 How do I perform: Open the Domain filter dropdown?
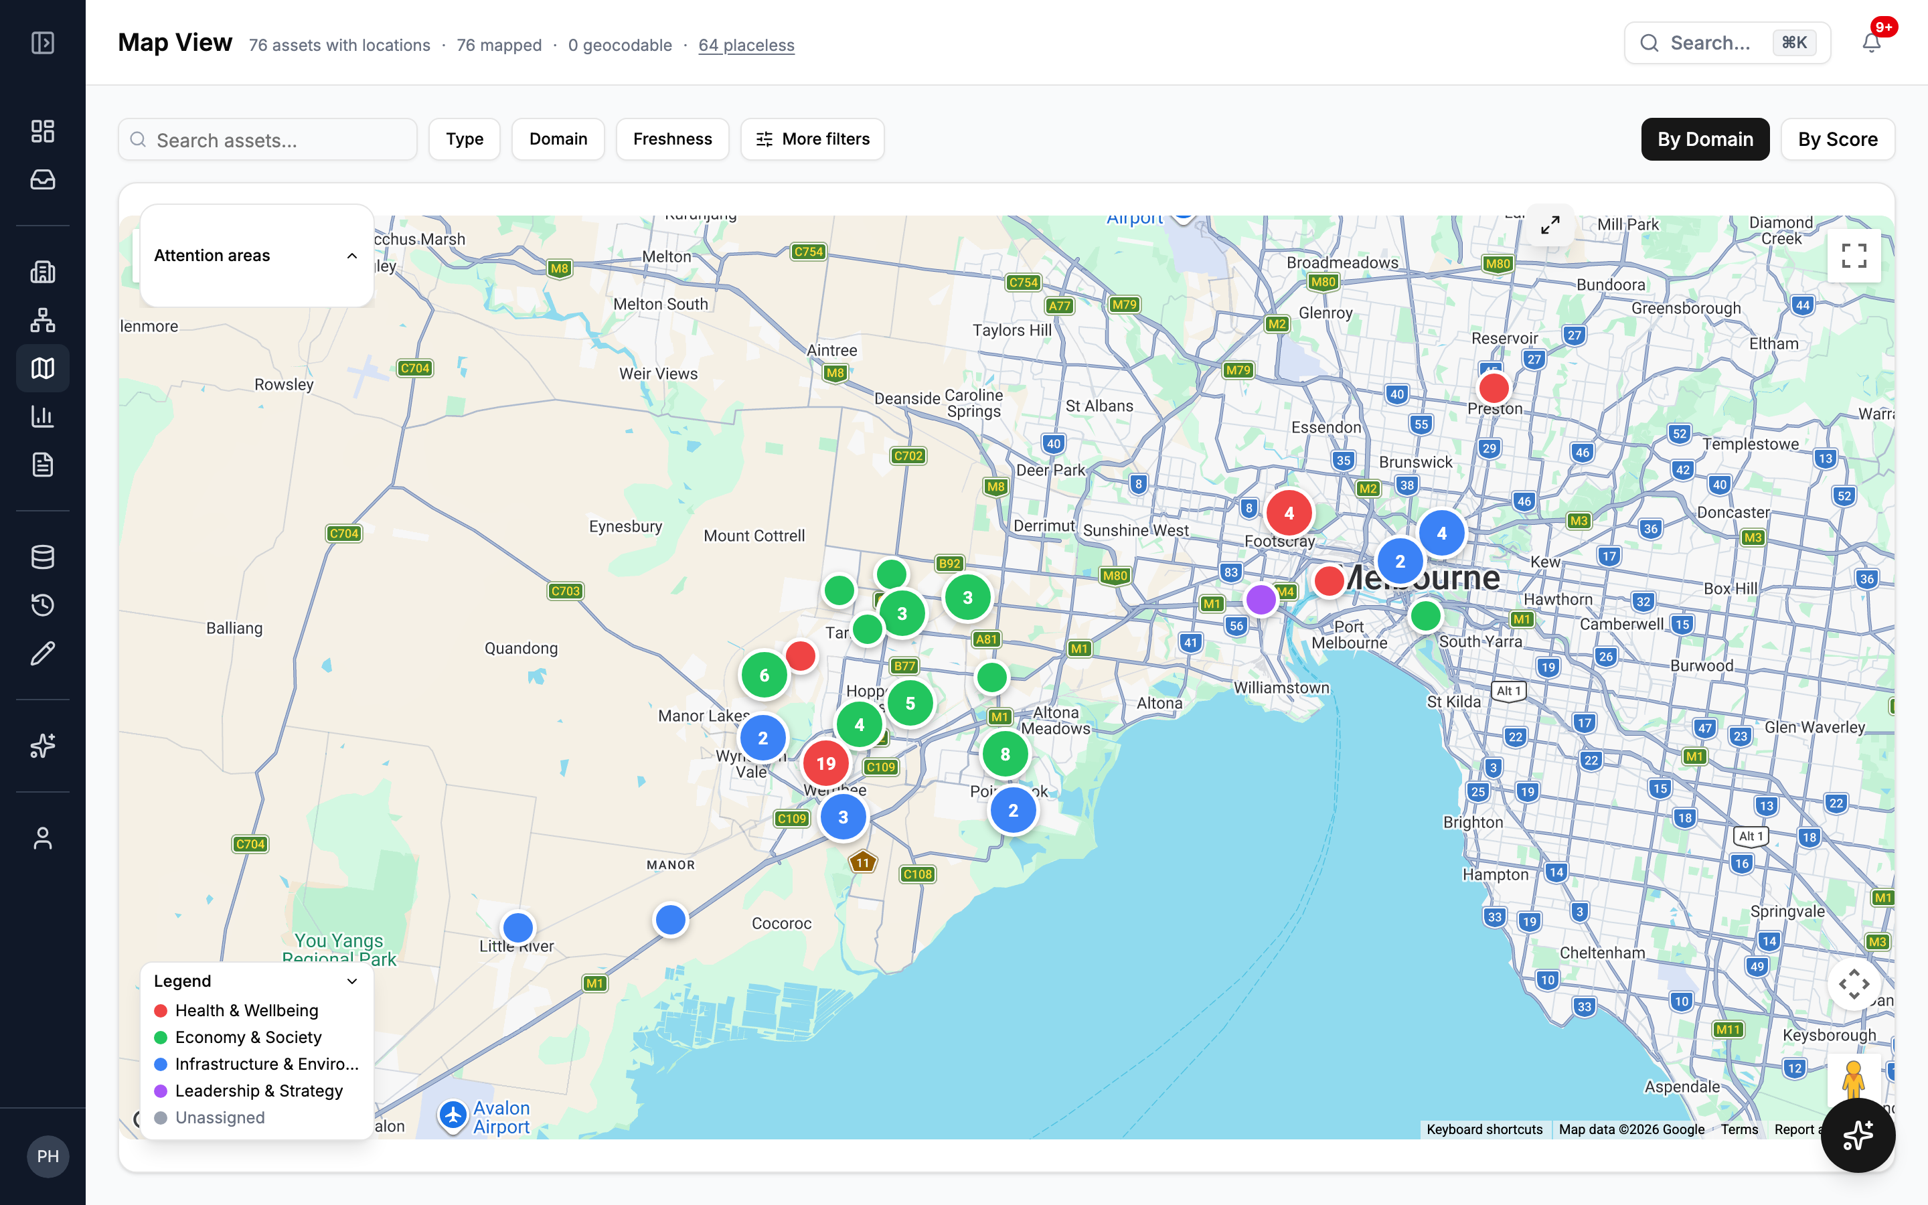click(x=558, y=139)
